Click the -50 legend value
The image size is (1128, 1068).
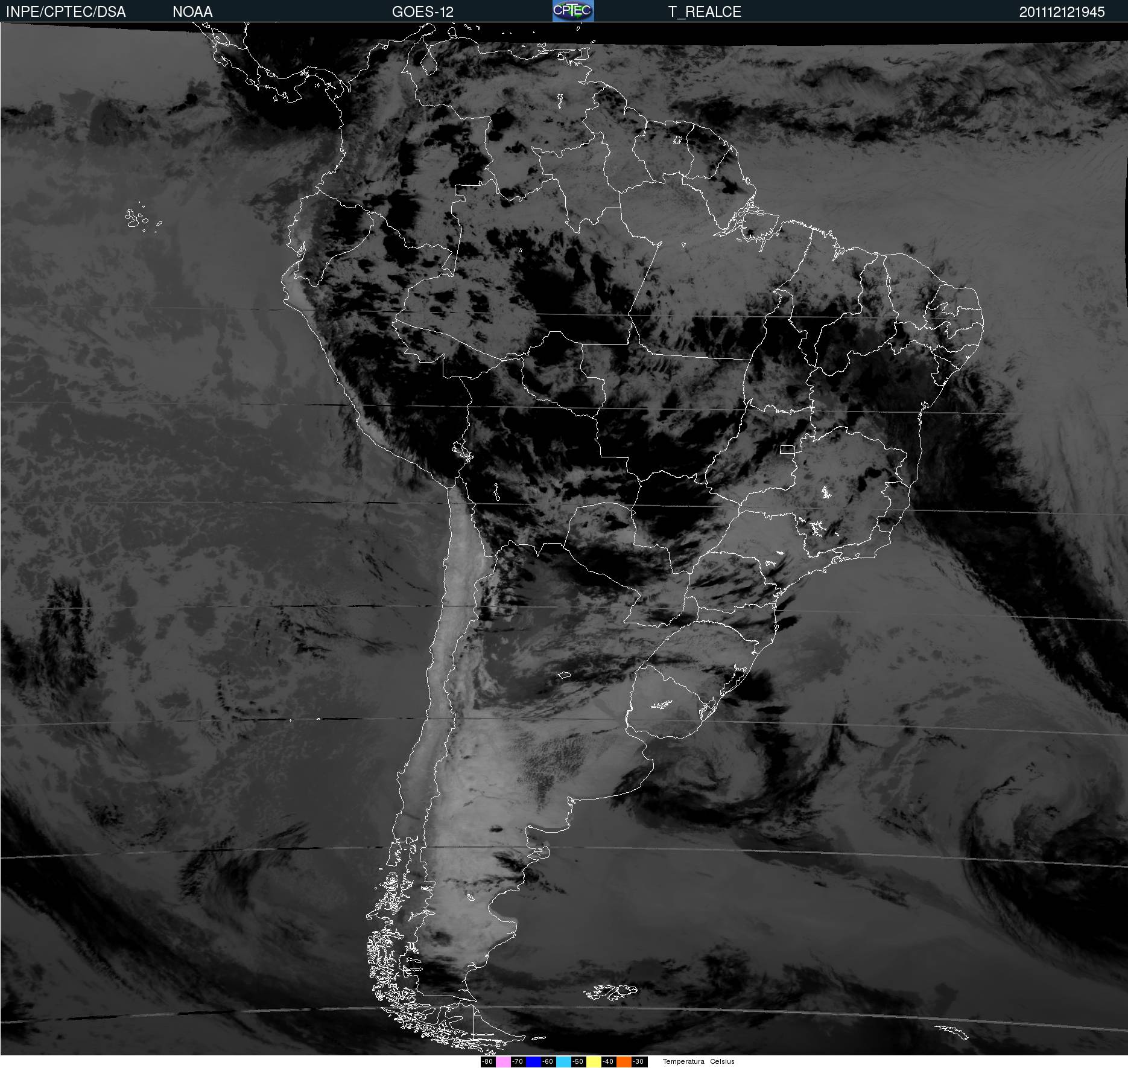(x=578, y=1062)
